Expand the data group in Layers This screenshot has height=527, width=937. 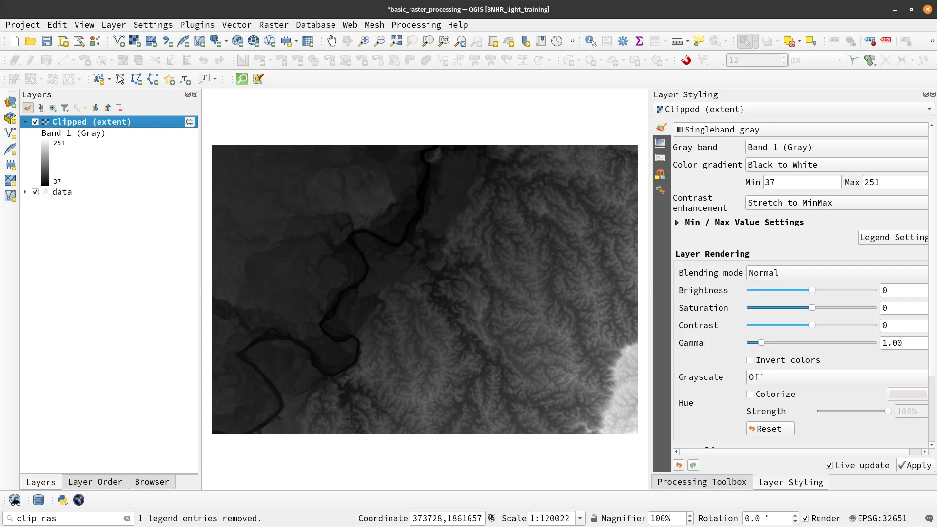coord(25,192)
